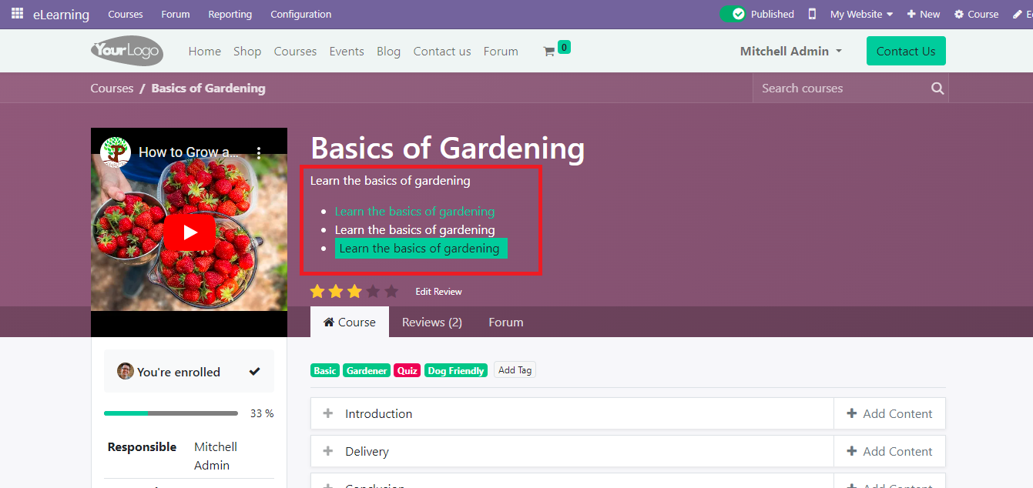
Task: Click the course progress bar
Action: point(171,413)
